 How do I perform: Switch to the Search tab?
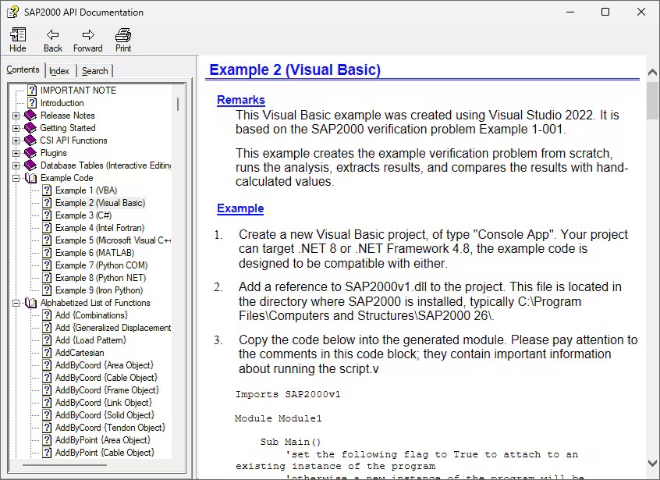[95, 70]
